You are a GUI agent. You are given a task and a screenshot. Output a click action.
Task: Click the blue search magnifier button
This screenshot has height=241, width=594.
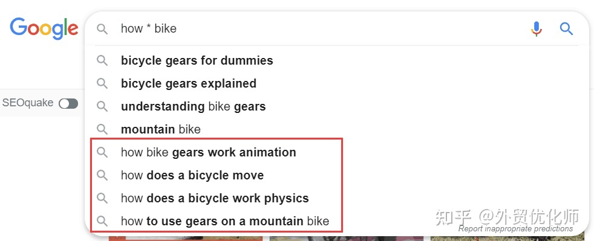click(566, 29)
